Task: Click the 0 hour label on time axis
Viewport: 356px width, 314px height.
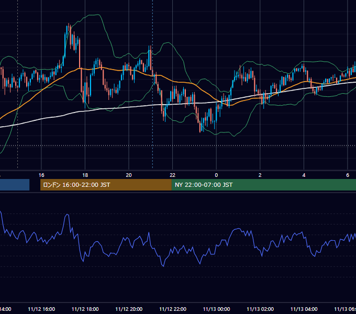Action: pyautogui.click(x=216, y=175)
